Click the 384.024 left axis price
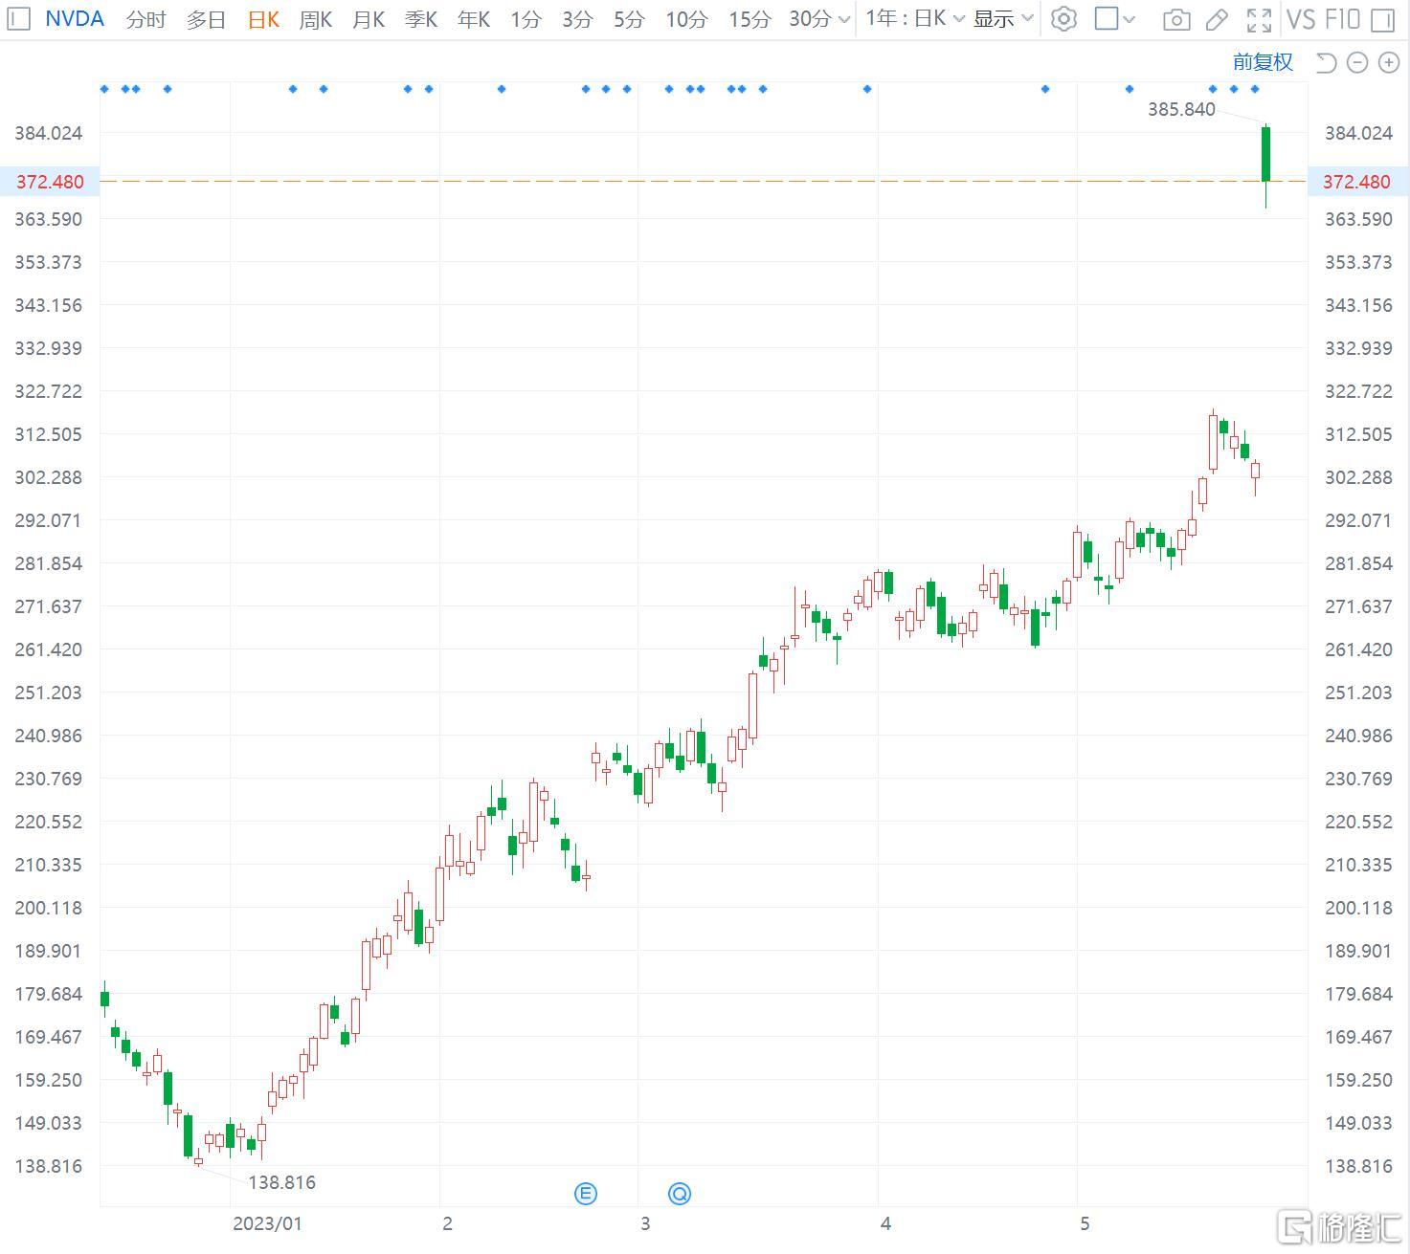The height and width of the screenshot is (1254, 1410). (48, 133)
